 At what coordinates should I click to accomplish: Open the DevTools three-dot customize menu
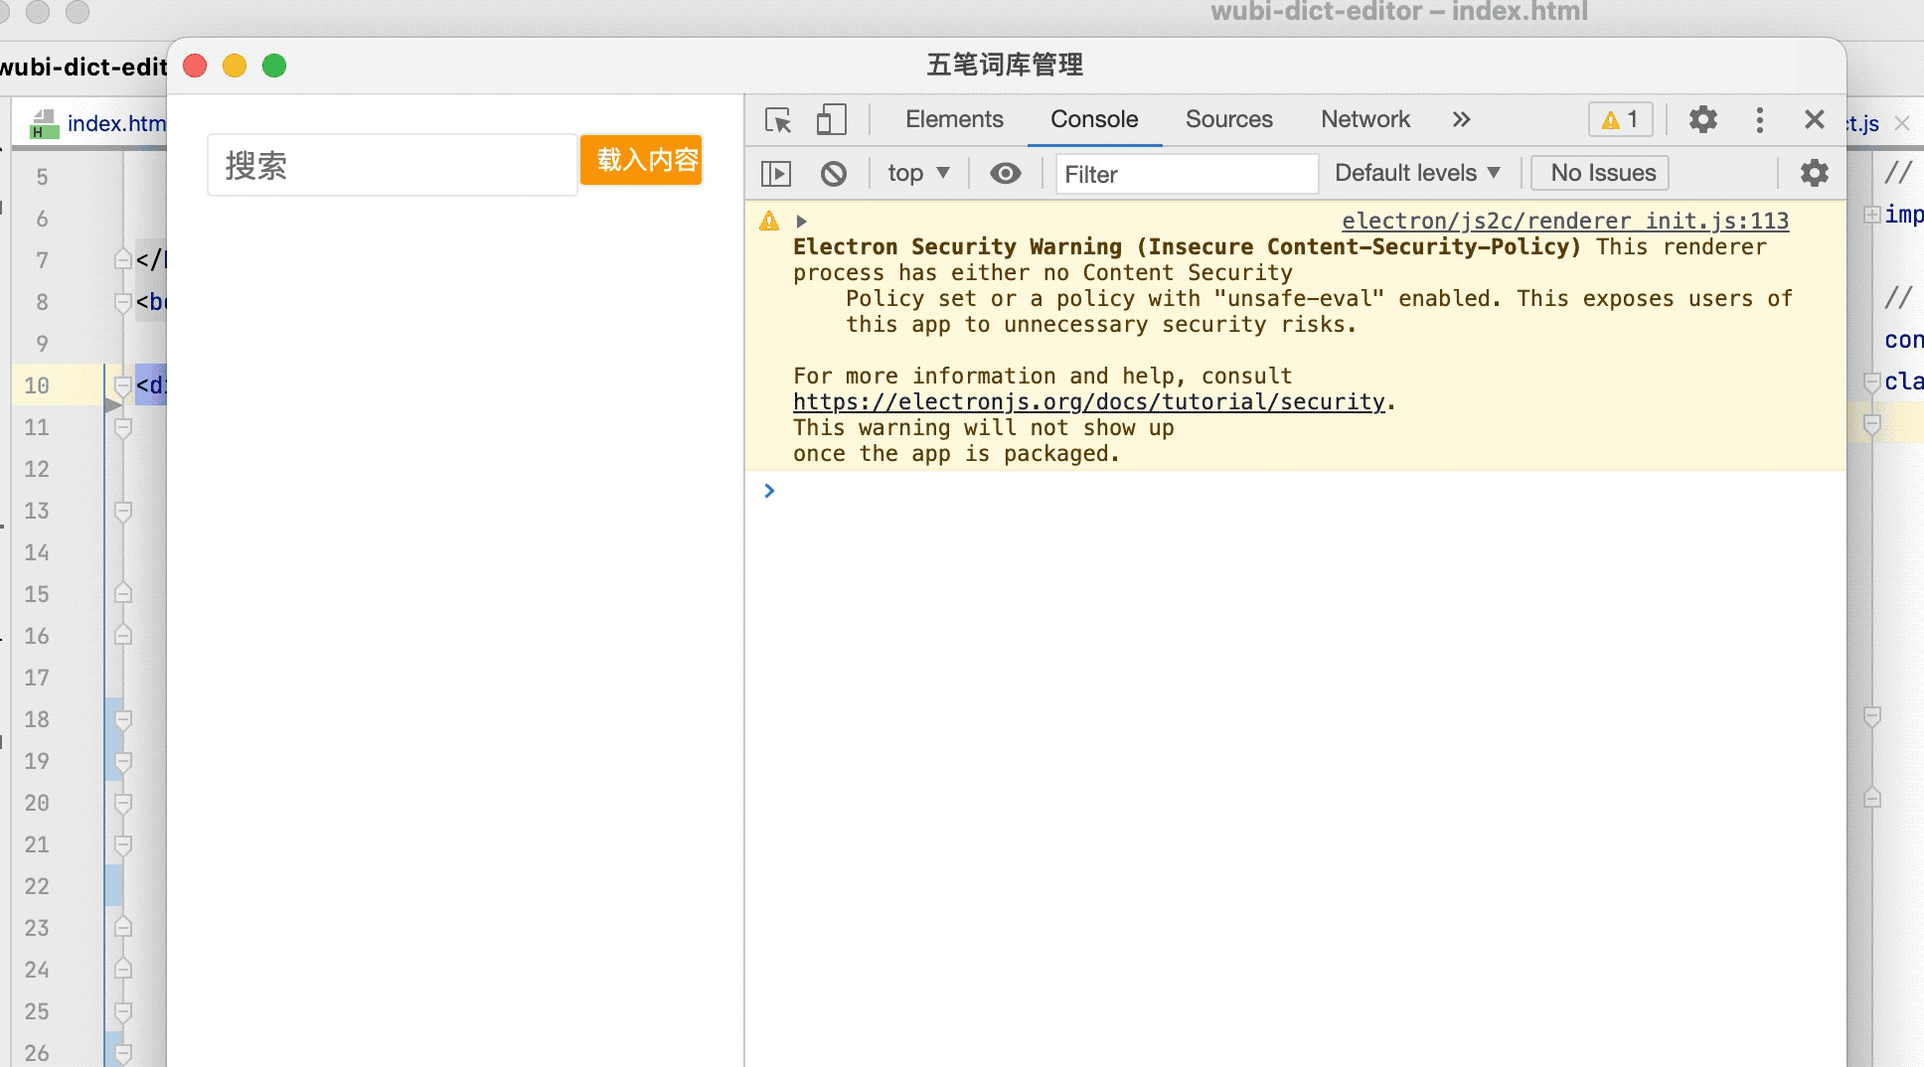(1759, 120)
